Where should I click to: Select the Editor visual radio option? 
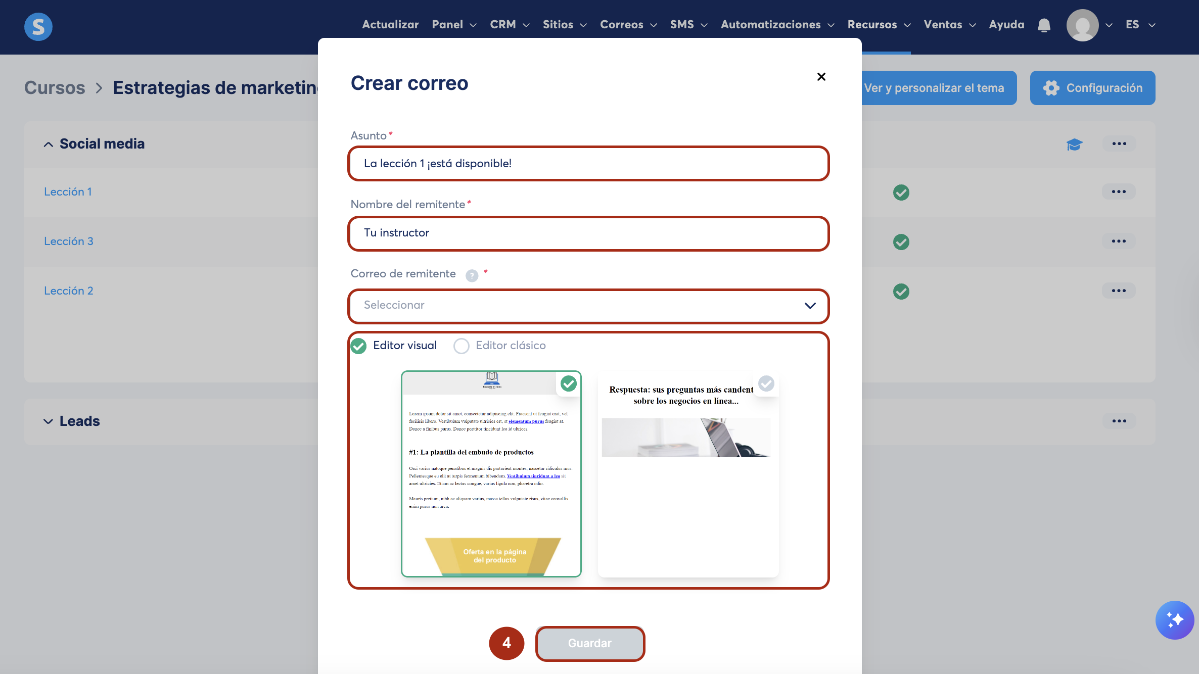tap(359, 346)
